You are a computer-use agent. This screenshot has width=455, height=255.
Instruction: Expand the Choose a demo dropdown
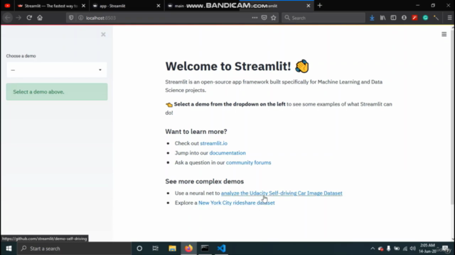(x=57, y=69)
